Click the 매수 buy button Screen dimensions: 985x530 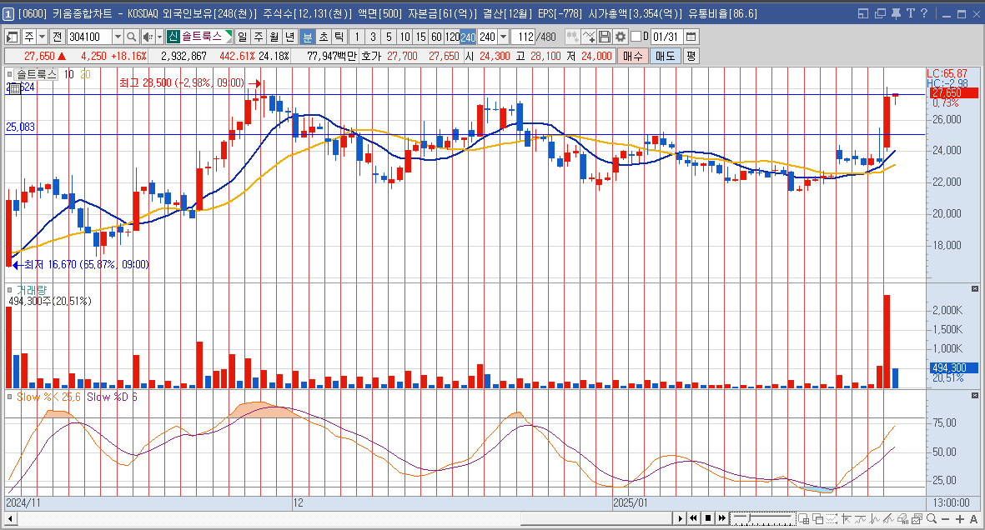(x=632, y=56)
